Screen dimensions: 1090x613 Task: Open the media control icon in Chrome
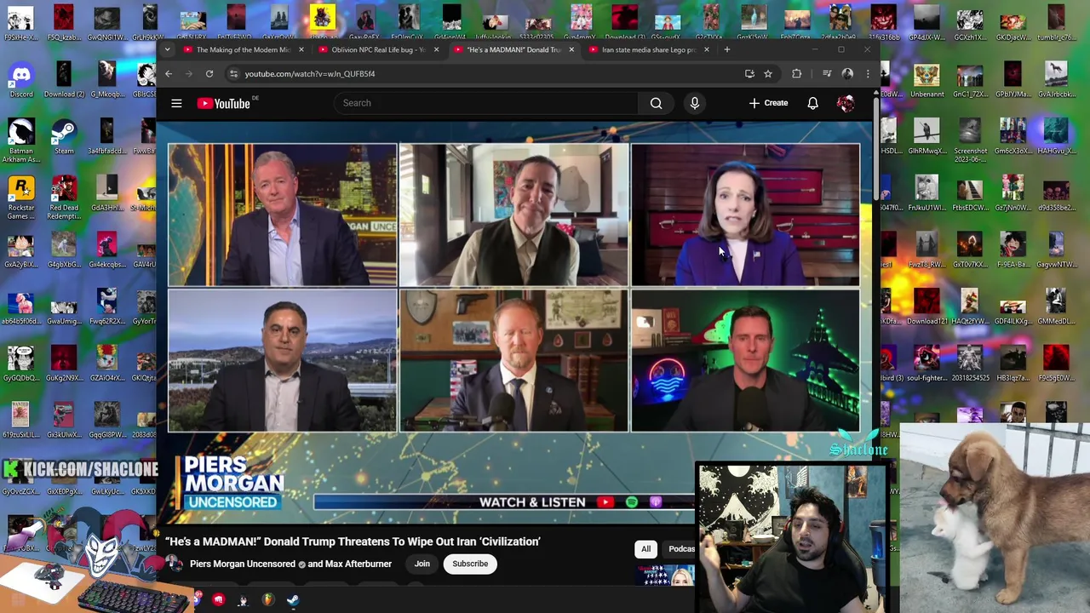tap(827, 74)
